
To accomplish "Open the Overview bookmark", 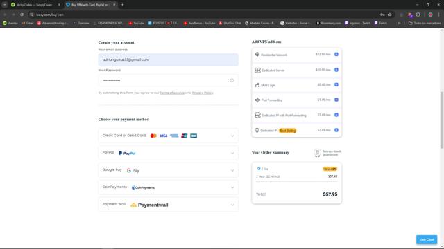I will [x=81, y=23].
